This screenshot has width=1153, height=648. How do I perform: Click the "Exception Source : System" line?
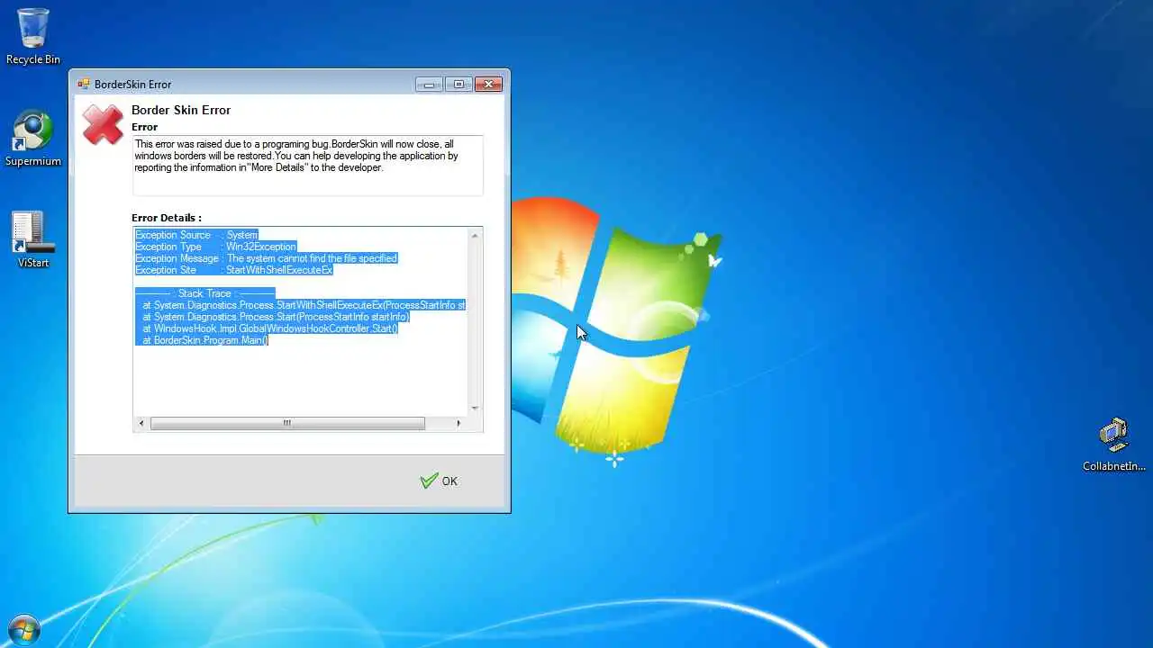pos(196,235)
